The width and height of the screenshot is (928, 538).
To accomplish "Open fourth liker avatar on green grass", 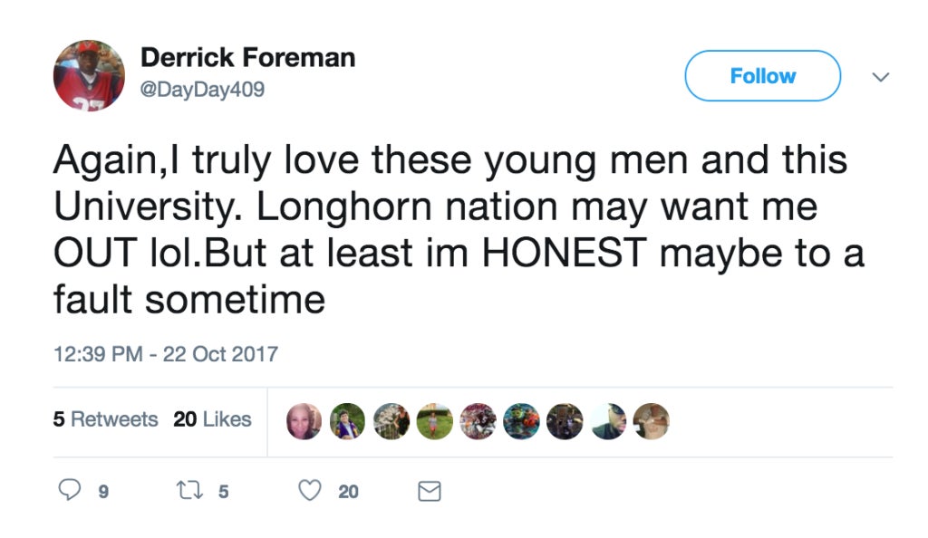I will 434,421.
